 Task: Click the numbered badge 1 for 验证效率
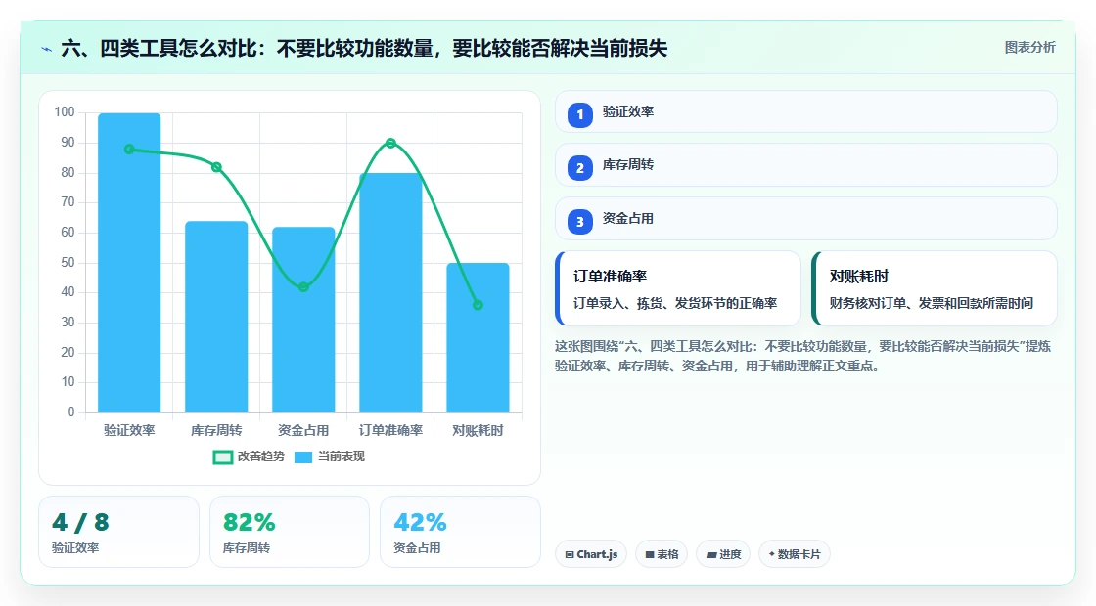pyautogui.click(x=579, y=114)
